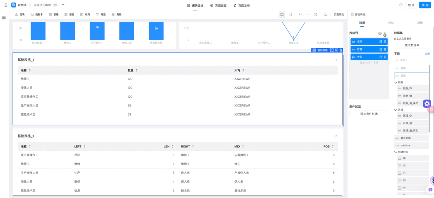Select the 技能_ID field

tap(413, 88)
